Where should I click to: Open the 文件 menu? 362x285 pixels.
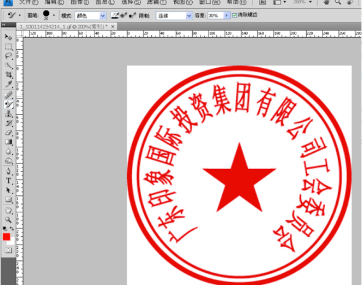28,2
